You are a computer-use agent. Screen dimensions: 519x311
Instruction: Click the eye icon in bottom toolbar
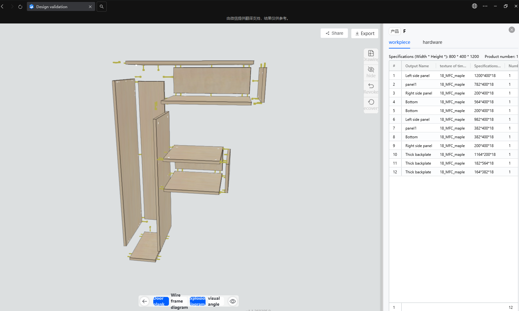coord(233,301)
